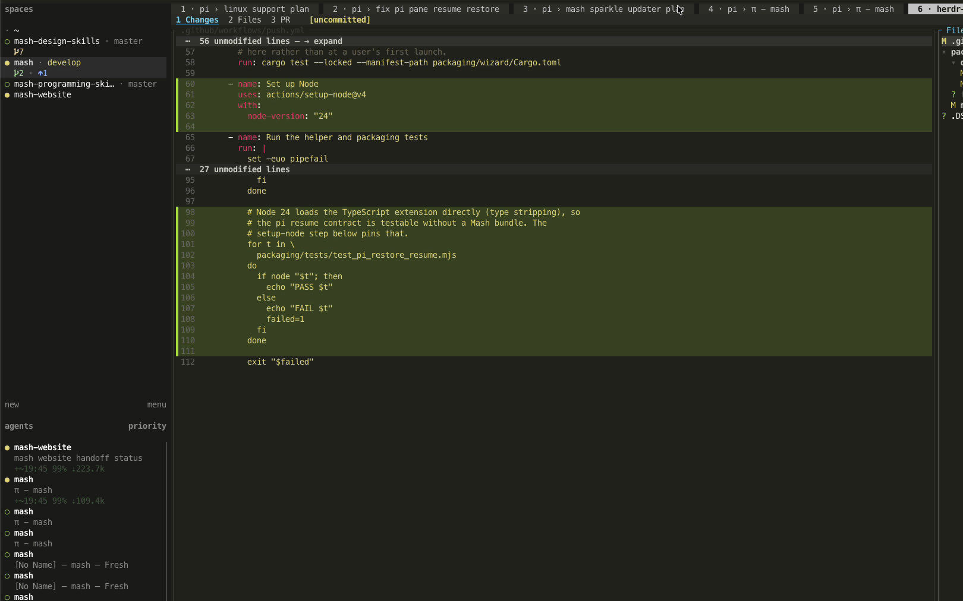Click the yellow dot beside mash-website in spaces

[x=7, y=95]
